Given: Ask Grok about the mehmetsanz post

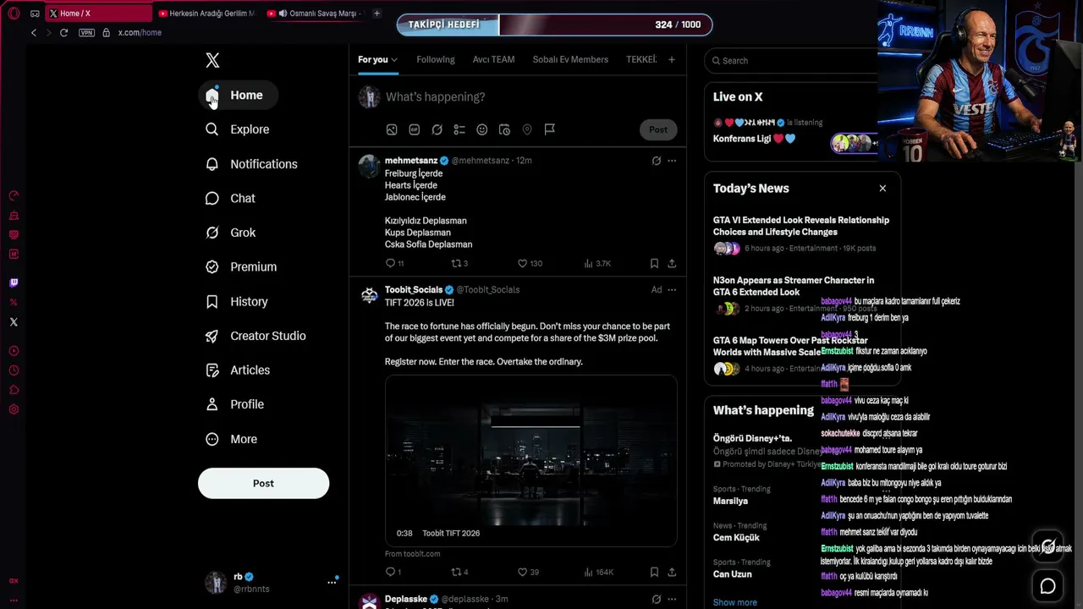Looking at the screenshot, I should pyautogui.click(x=657, y=161).
